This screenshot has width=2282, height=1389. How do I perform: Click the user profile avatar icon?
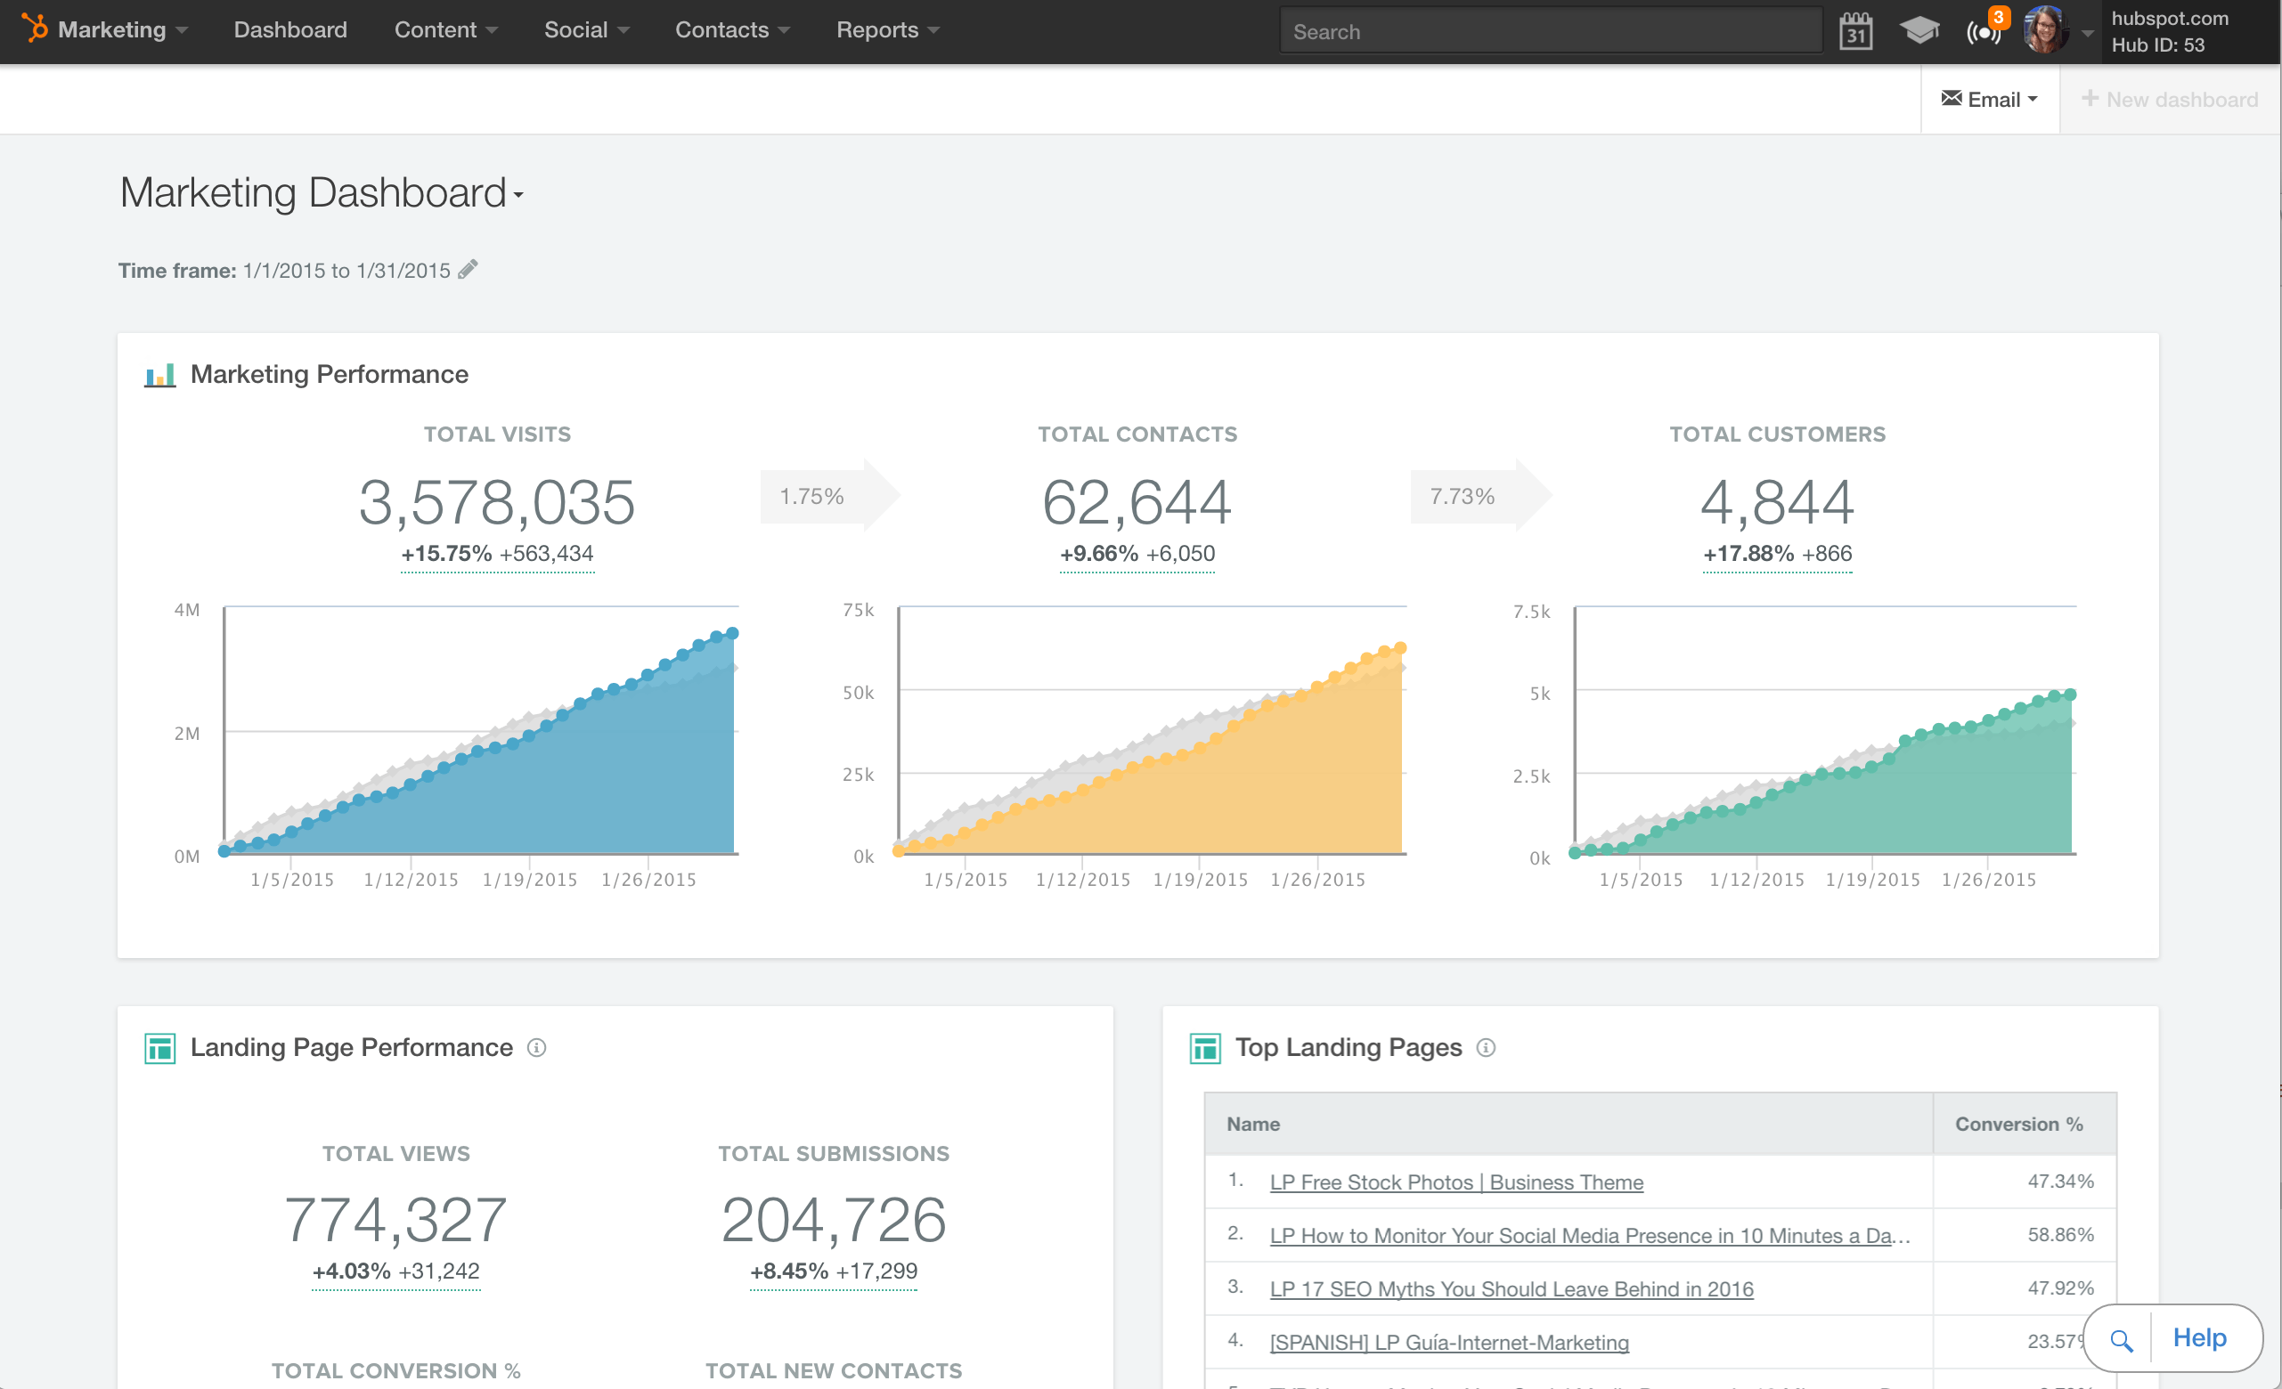tap(2042, 29)
